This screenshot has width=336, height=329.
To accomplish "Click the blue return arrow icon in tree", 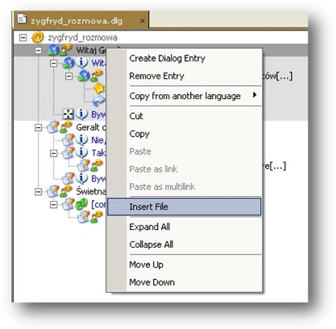I will point(99,101).
